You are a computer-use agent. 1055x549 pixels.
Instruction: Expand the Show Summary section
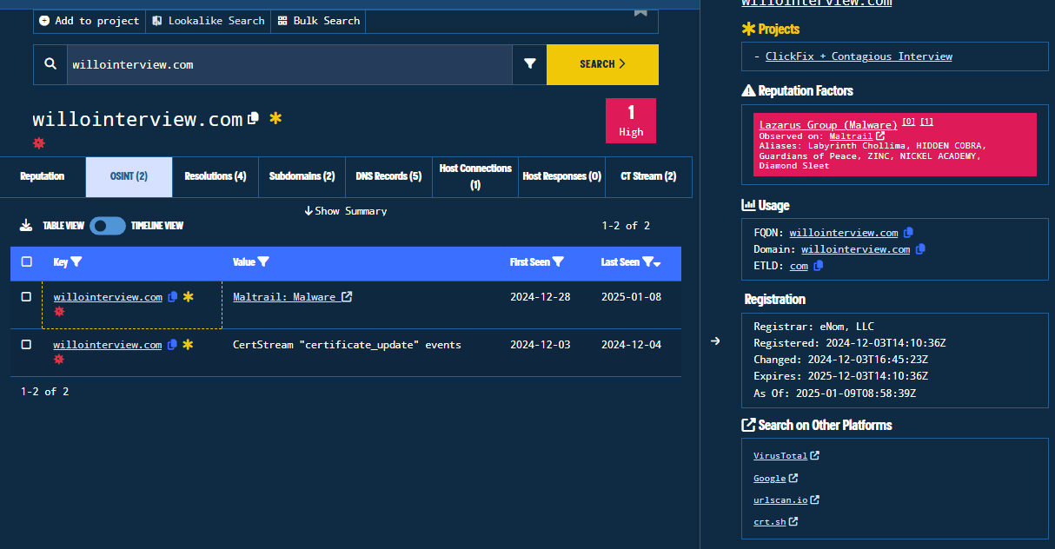[x=346, y=211]
